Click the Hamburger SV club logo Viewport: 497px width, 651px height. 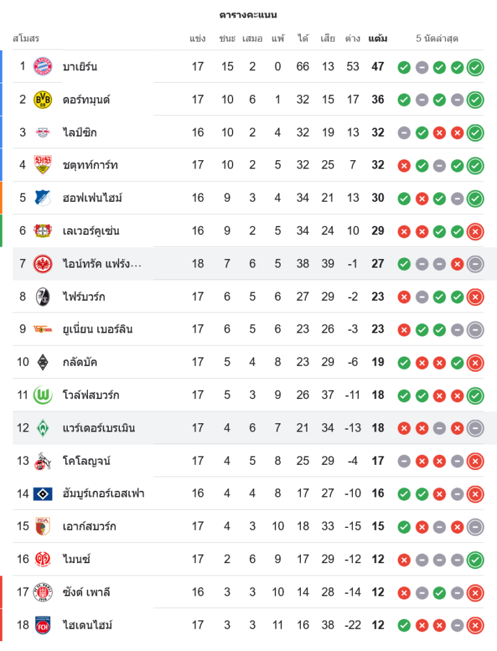coord(42,493)
